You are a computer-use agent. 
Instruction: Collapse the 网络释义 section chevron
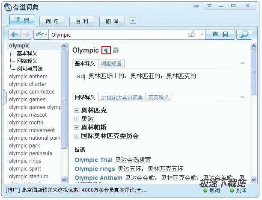[x=242, y=97]
